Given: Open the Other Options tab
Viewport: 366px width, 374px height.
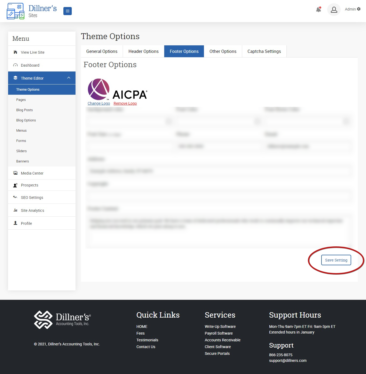Looking at the screenshot, I should (x=223, y=51).
